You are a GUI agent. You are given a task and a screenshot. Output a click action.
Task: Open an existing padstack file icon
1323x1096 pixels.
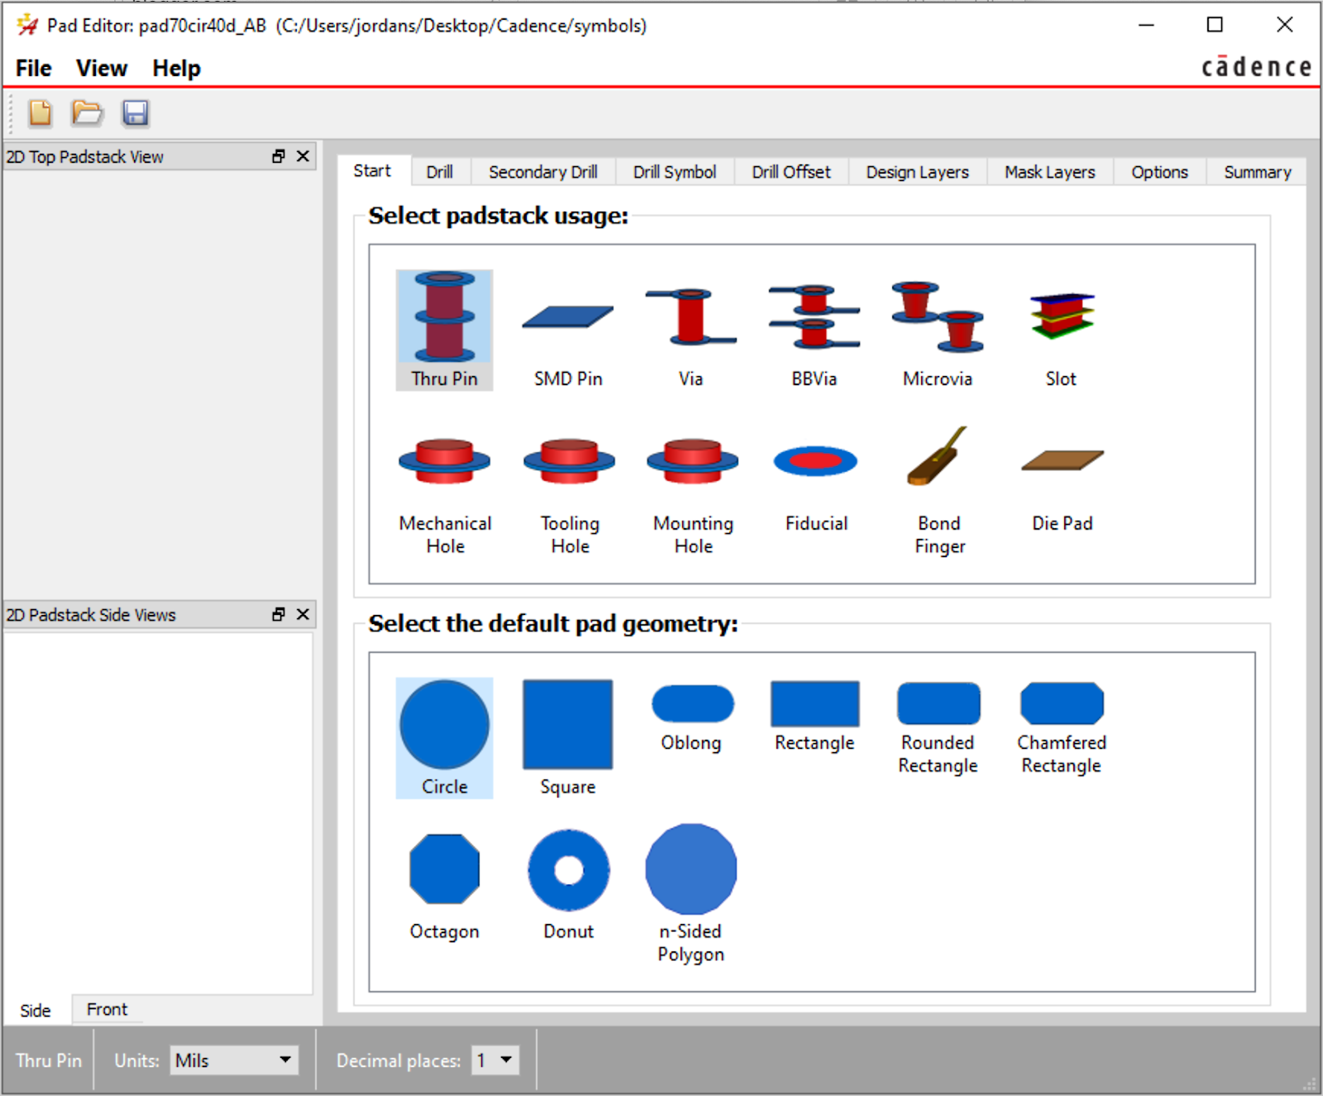click(87, 112)
